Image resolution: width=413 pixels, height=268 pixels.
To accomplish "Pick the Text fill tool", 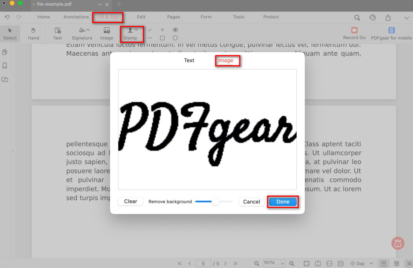I will [x=58, y=34].
